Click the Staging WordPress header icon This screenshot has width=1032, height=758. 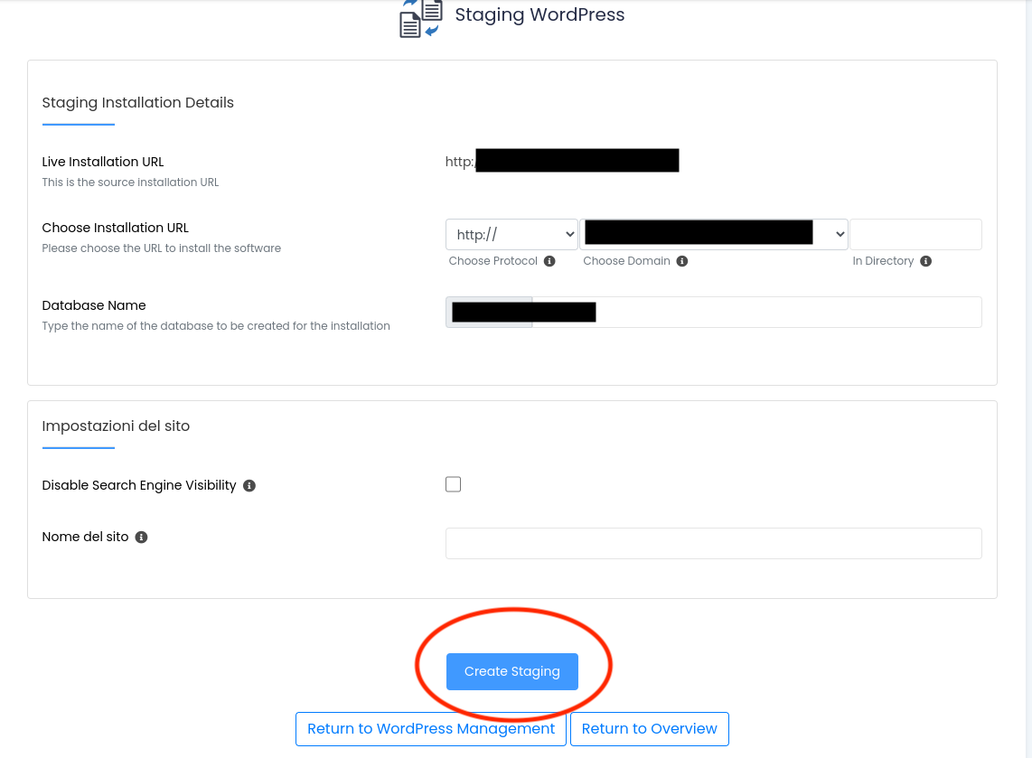pos(420,17)
